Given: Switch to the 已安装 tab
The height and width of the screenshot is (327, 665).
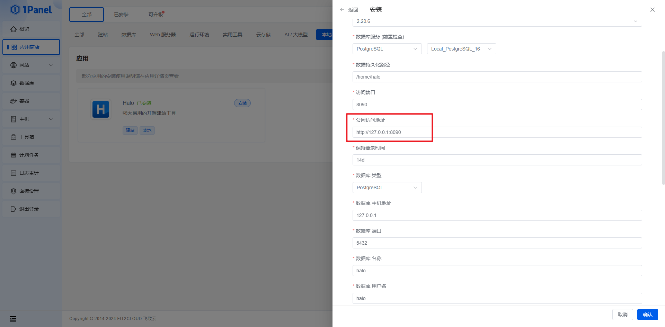Looking at the screenshot, I should [121, 15].
